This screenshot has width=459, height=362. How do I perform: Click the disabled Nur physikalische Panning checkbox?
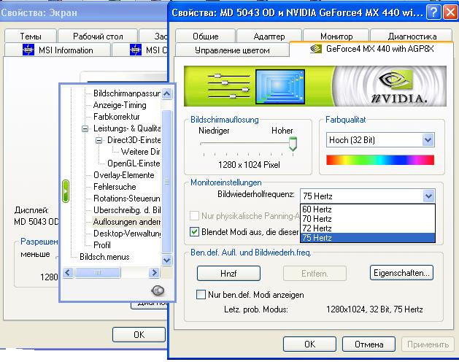194,216
